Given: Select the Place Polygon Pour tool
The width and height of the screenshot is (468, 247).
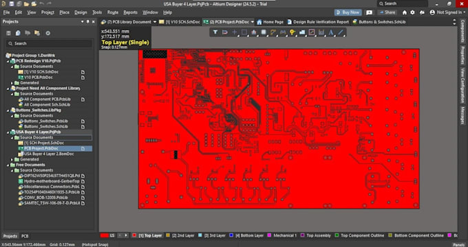Looking at the screenshot, I should click(302, 32).
